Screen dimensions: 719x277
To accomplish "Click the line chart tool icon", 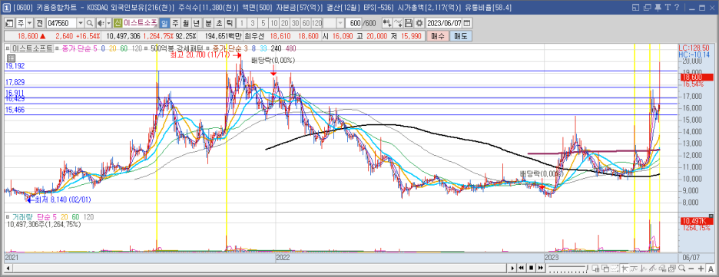I will point(398,23).
